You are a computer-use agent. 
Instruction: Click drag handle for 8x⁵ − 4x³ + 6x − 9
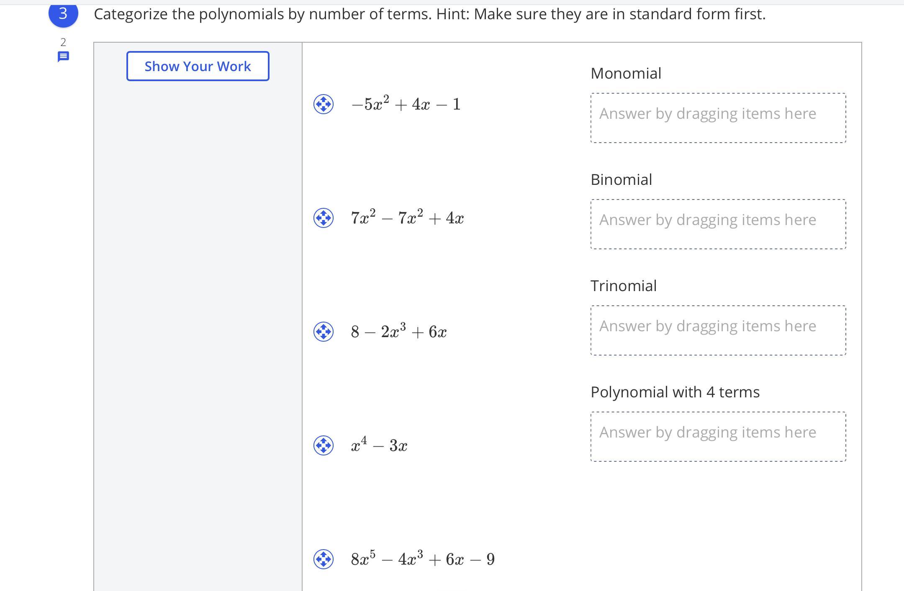click(x=324, y=559)
